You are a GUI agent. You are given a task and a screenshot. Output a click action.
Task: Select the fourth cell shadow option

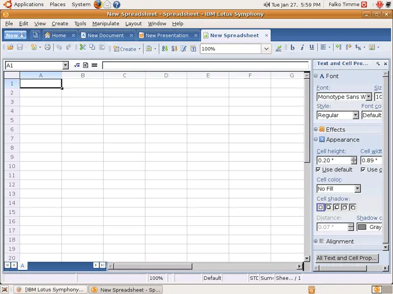click(x=345, y=207)
